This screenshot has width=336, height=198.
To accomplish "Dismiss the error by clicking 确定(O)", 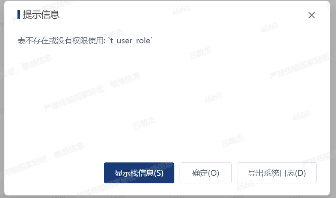I will click(x=205, y=173).
